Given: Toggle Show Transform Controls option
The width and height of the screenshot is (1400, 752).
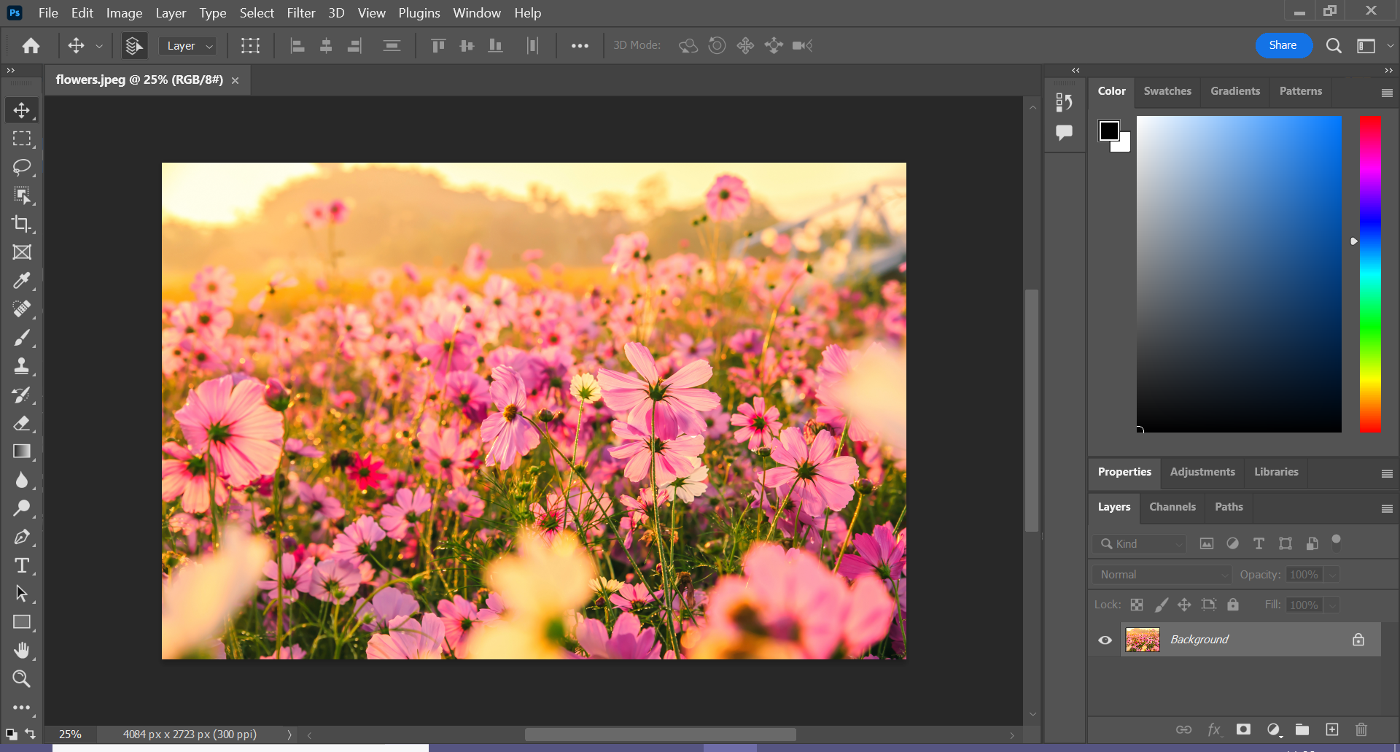Looking at the screenshot, I should click(250, 46).
